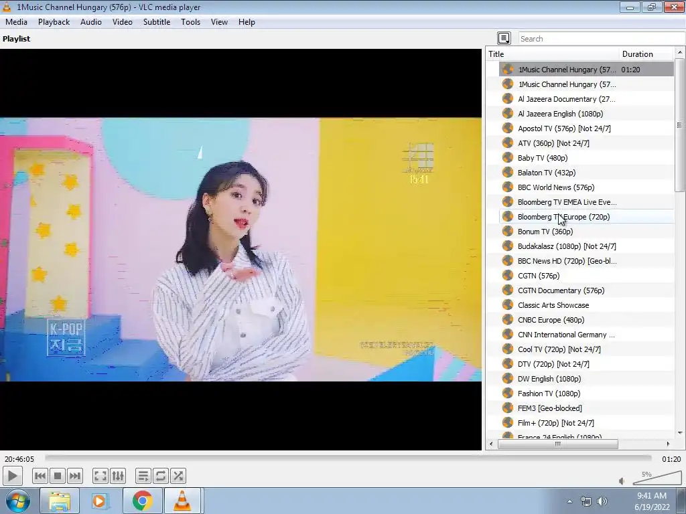Toggle fullscreen video mode
This screenshot has width=686, height=514.
(100, 476)
